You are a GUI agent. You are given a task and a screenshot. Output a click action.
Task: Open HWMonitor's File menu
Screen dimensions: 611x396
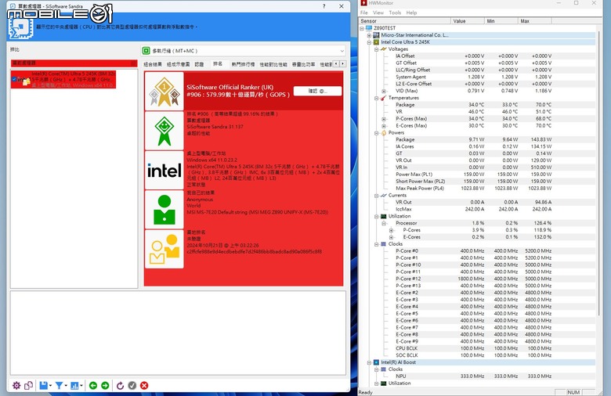click(364, 13)
